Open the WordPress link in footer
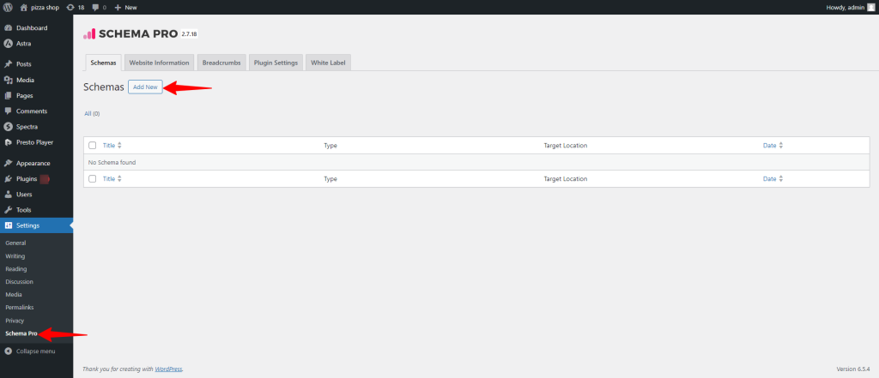Image resolution: width=879 pixels, height=378 pixels. click(168, 369)
